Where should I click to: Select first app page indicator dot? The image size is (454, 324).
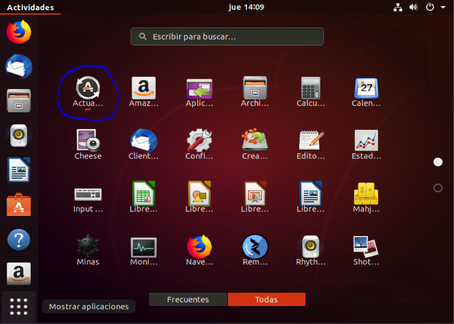click(438, 162)
